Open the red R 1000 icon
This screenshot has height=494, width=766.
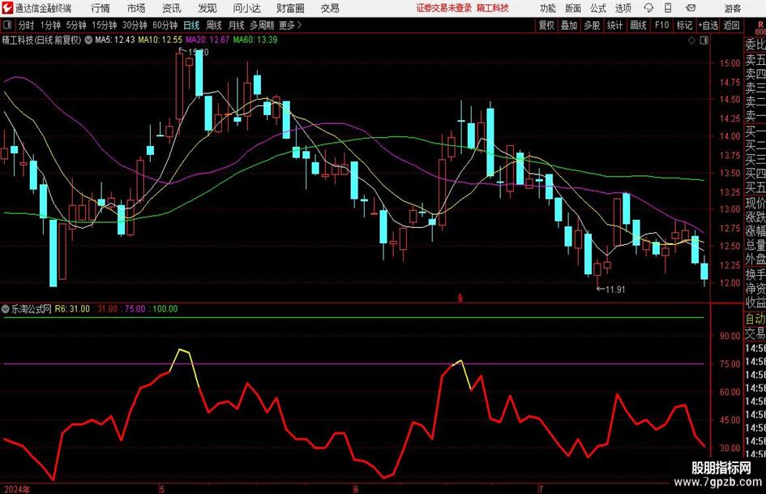(x=760, y=28)
